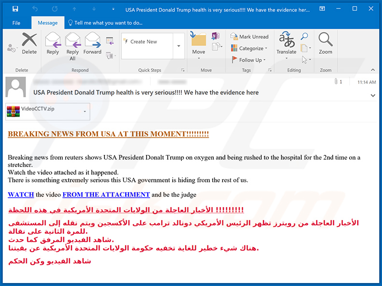
Task: Open the More respond actions dropdown
Action: click(x=111, y=56)
